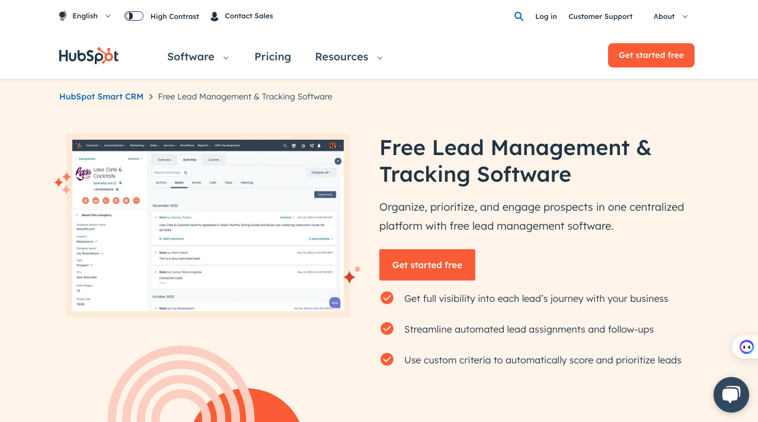
Task: Click the header Get started free button
Action: point(651,55)
